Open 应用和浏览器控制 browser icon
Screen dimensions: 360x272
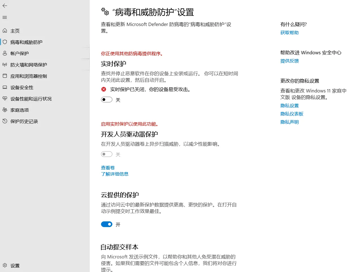click(4, 76)
